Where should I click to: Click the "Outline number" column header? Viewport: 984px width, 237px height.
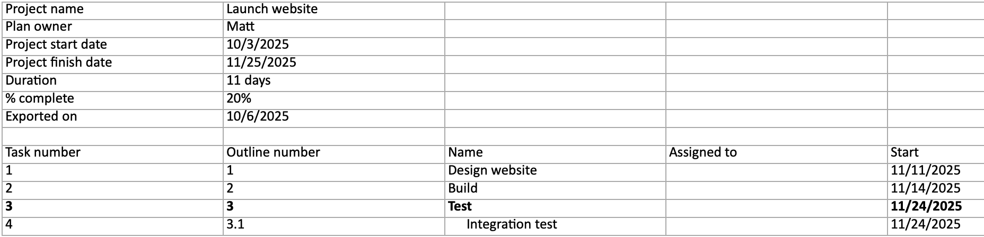coord(273,152)
